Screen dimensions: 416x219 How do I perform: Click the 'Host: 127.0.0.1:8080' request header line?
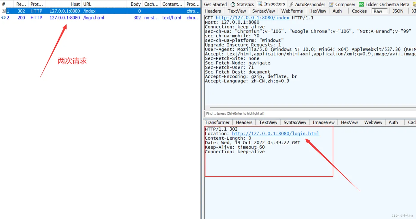pos(232,22)
